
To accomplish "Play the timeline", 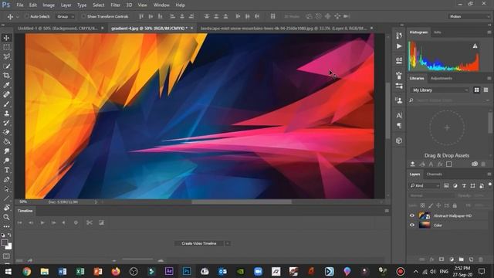I will tap(42, 223).
